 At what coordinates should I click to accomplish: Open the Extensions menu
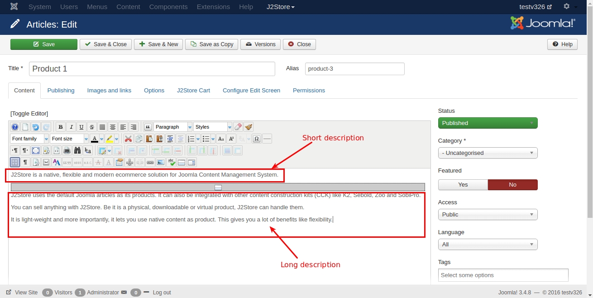coord(213,7)
